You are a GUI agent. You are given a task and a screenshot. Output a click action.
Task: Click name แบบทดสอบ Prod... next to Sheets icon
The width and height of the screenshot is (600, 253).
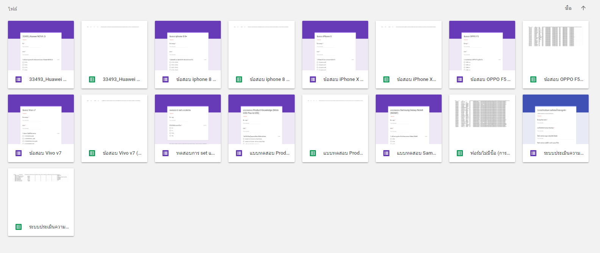point(343,153)
